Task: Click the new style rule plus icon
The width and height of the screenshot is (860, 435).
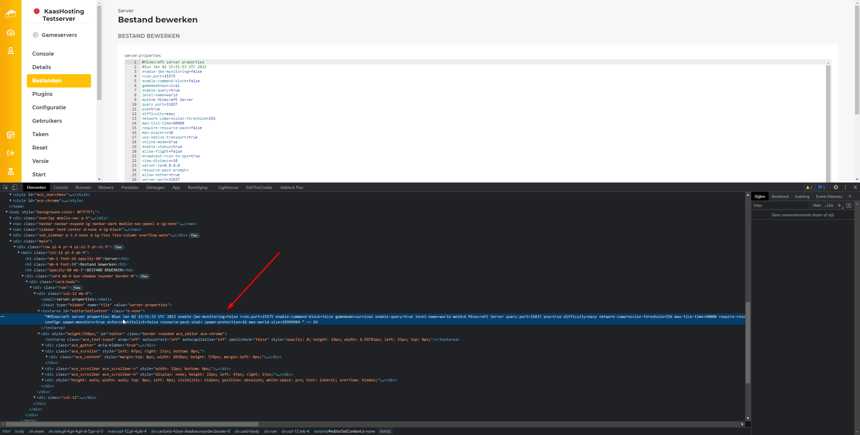Action: [840, 206]
